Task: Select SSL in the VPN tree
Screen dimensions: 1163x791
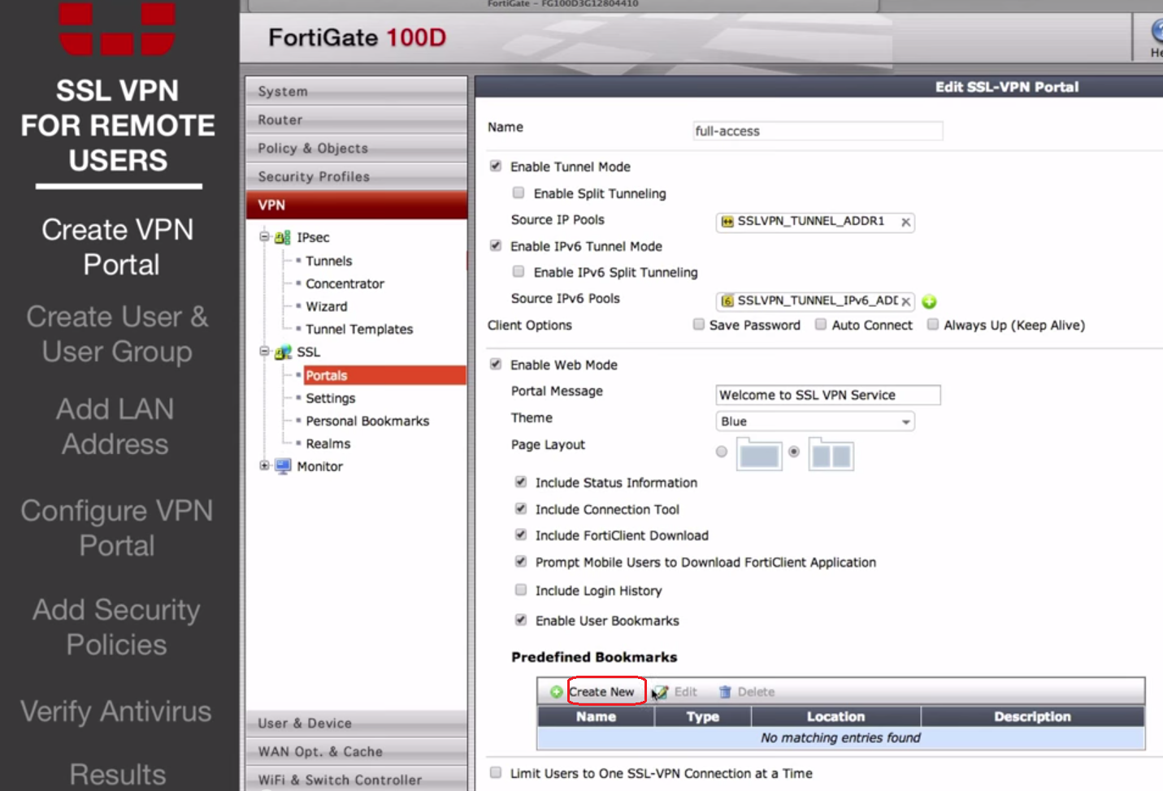Action: click(309, 352)
